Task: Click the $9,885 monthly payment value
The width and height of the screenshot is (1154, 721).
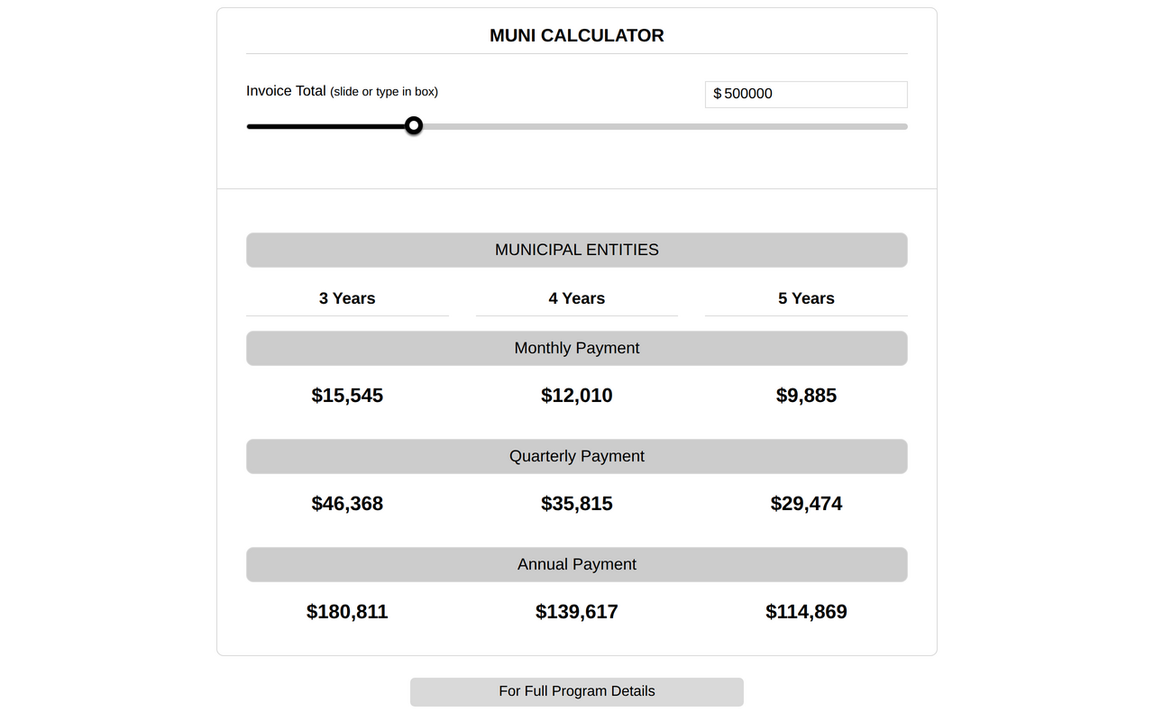Action: pos(806,395)
